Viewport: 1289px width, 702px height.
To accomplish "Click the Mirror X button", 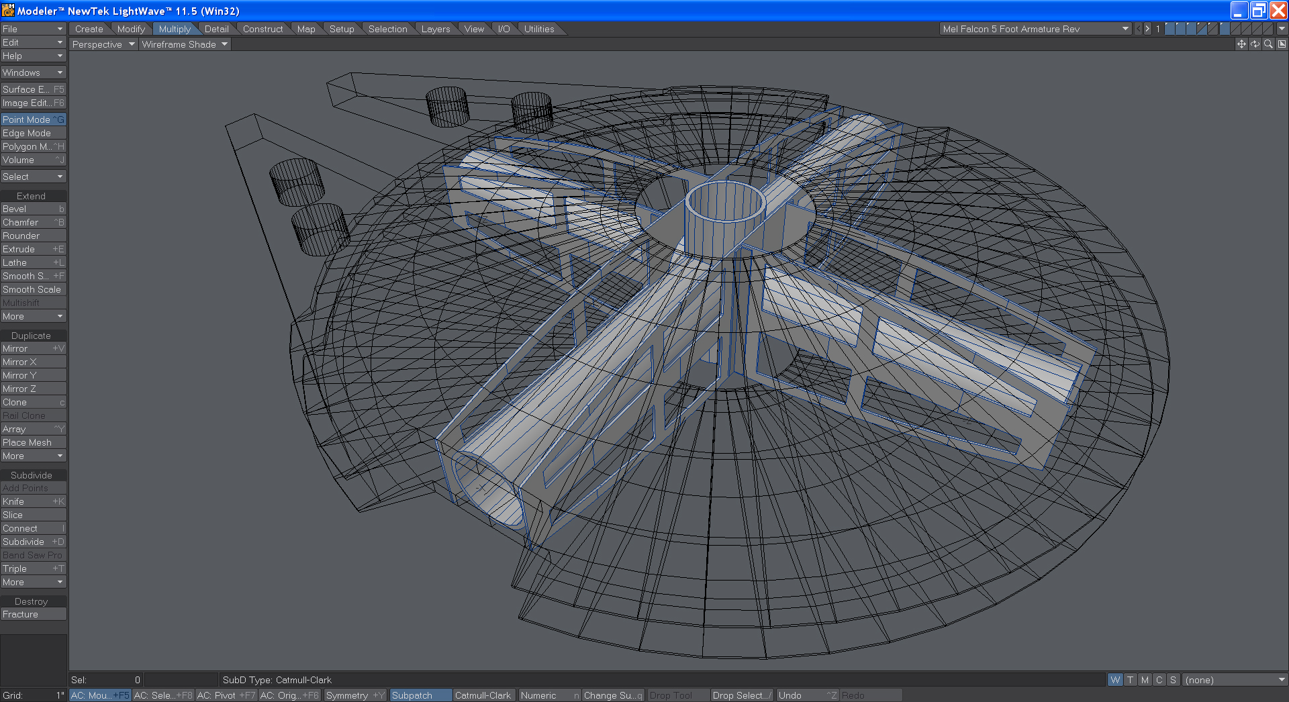I will (x=33, y=362).
